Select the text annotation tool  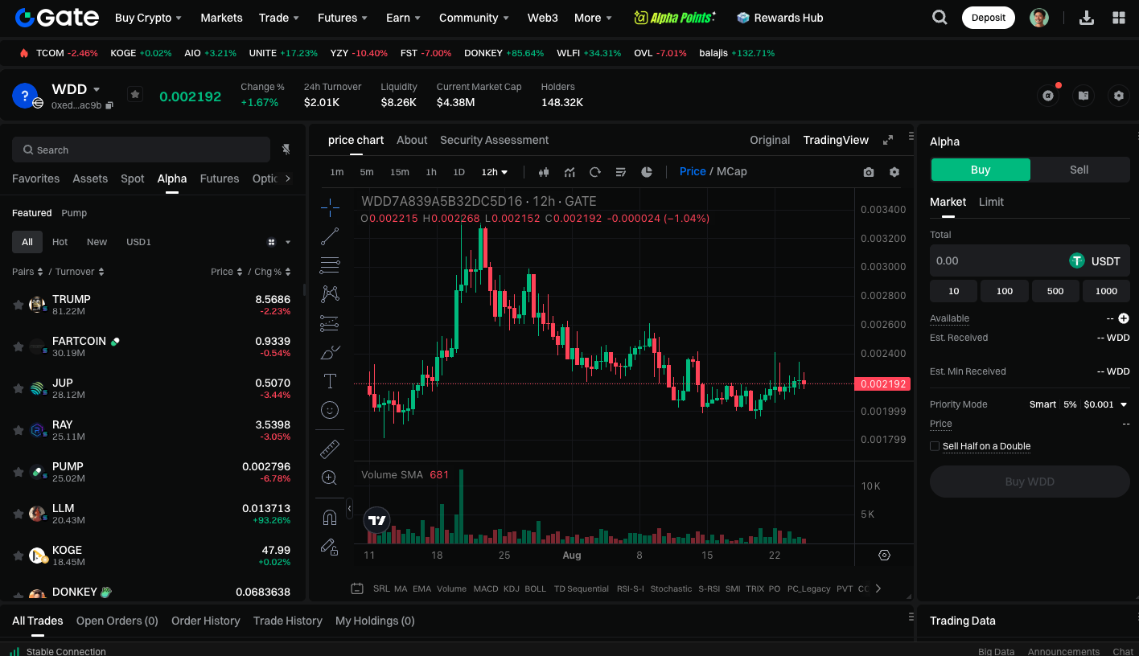pyautogui.click(x=330, y=381)
